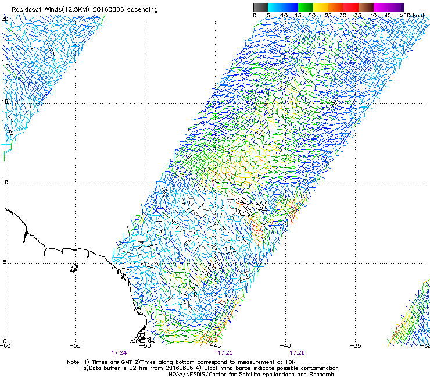Viewport: 430px width, 378px height.
Task: Click the gray 0-5 knots legend segment
Action: (x=260, y=7)
